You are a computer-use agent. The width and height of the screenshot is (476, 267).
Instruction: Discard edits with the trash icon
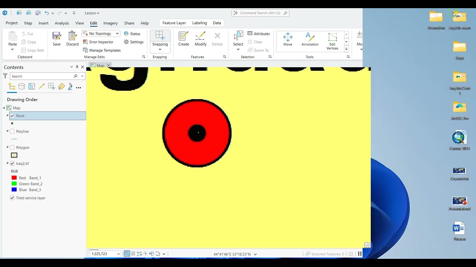[x=73, y=39]
